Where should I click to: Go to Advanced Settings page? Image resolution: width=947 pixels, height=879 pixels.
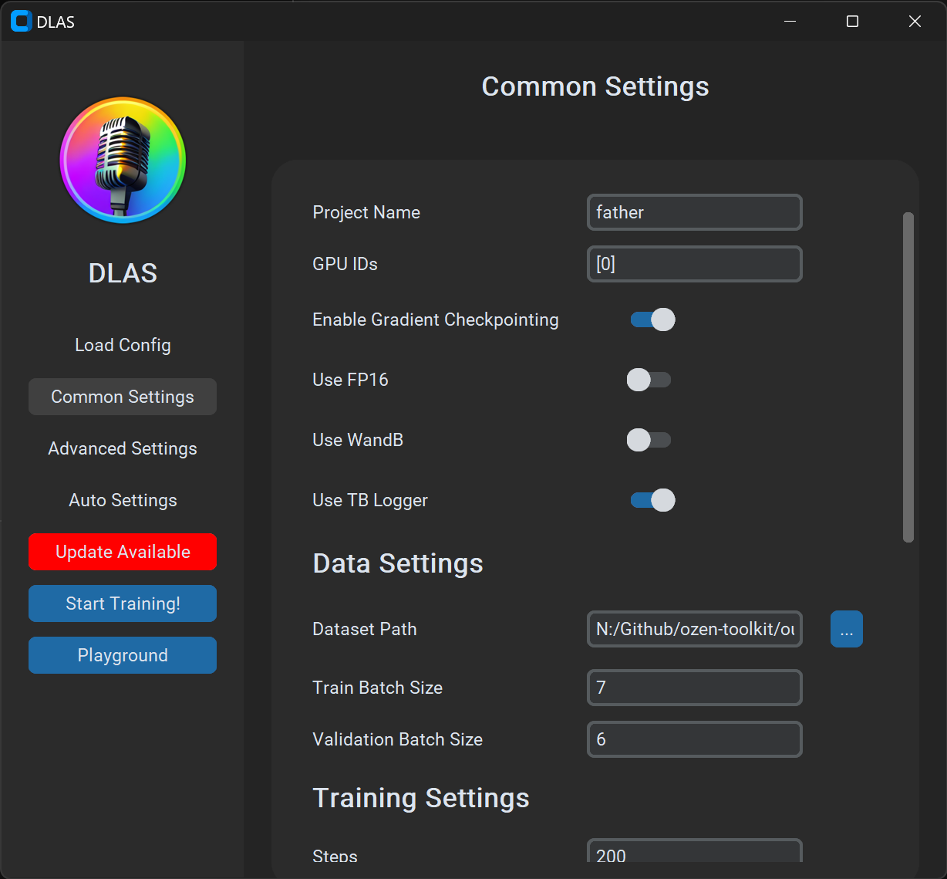point(123,448)
